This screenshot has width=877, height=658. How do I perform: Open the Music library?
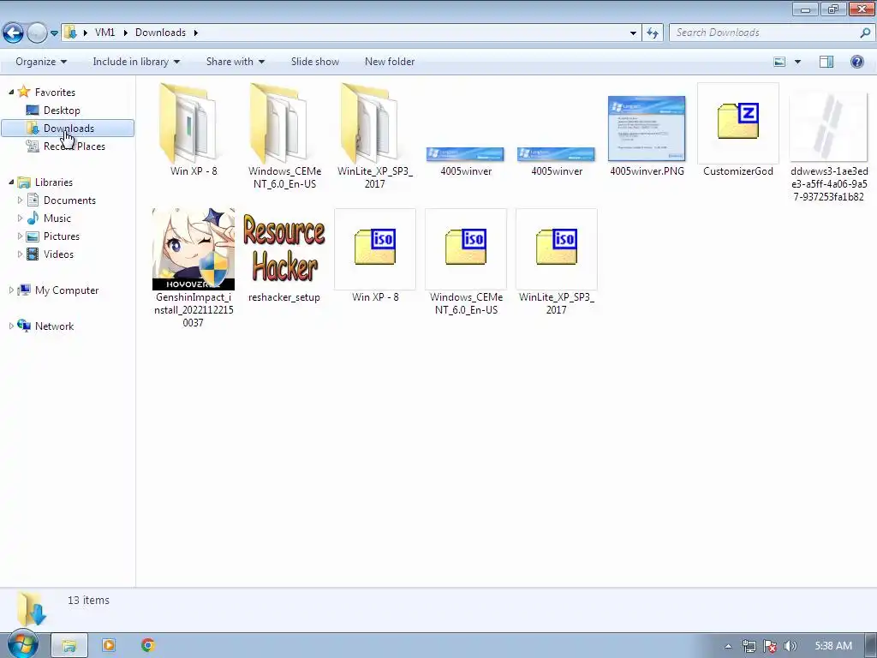point(57,218)
